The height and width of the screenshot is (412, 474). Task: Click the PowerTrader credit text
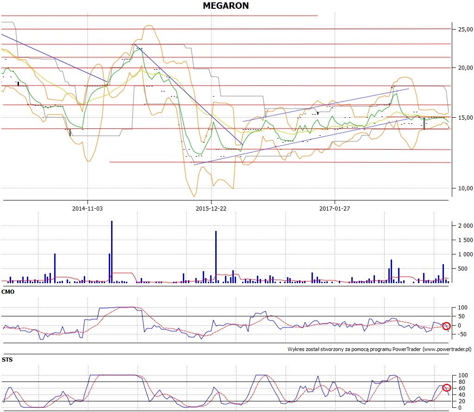click(380, 349)
